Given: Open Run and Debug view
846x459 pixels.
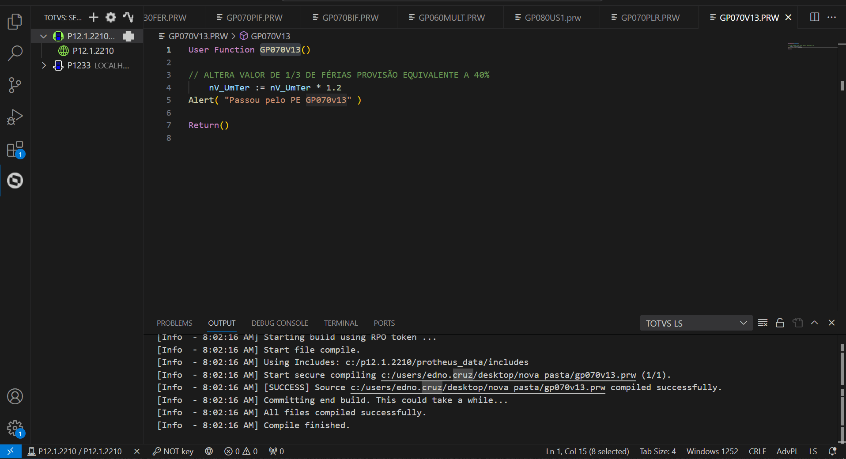Looking at the screenshot, I should tap(15, 117).
